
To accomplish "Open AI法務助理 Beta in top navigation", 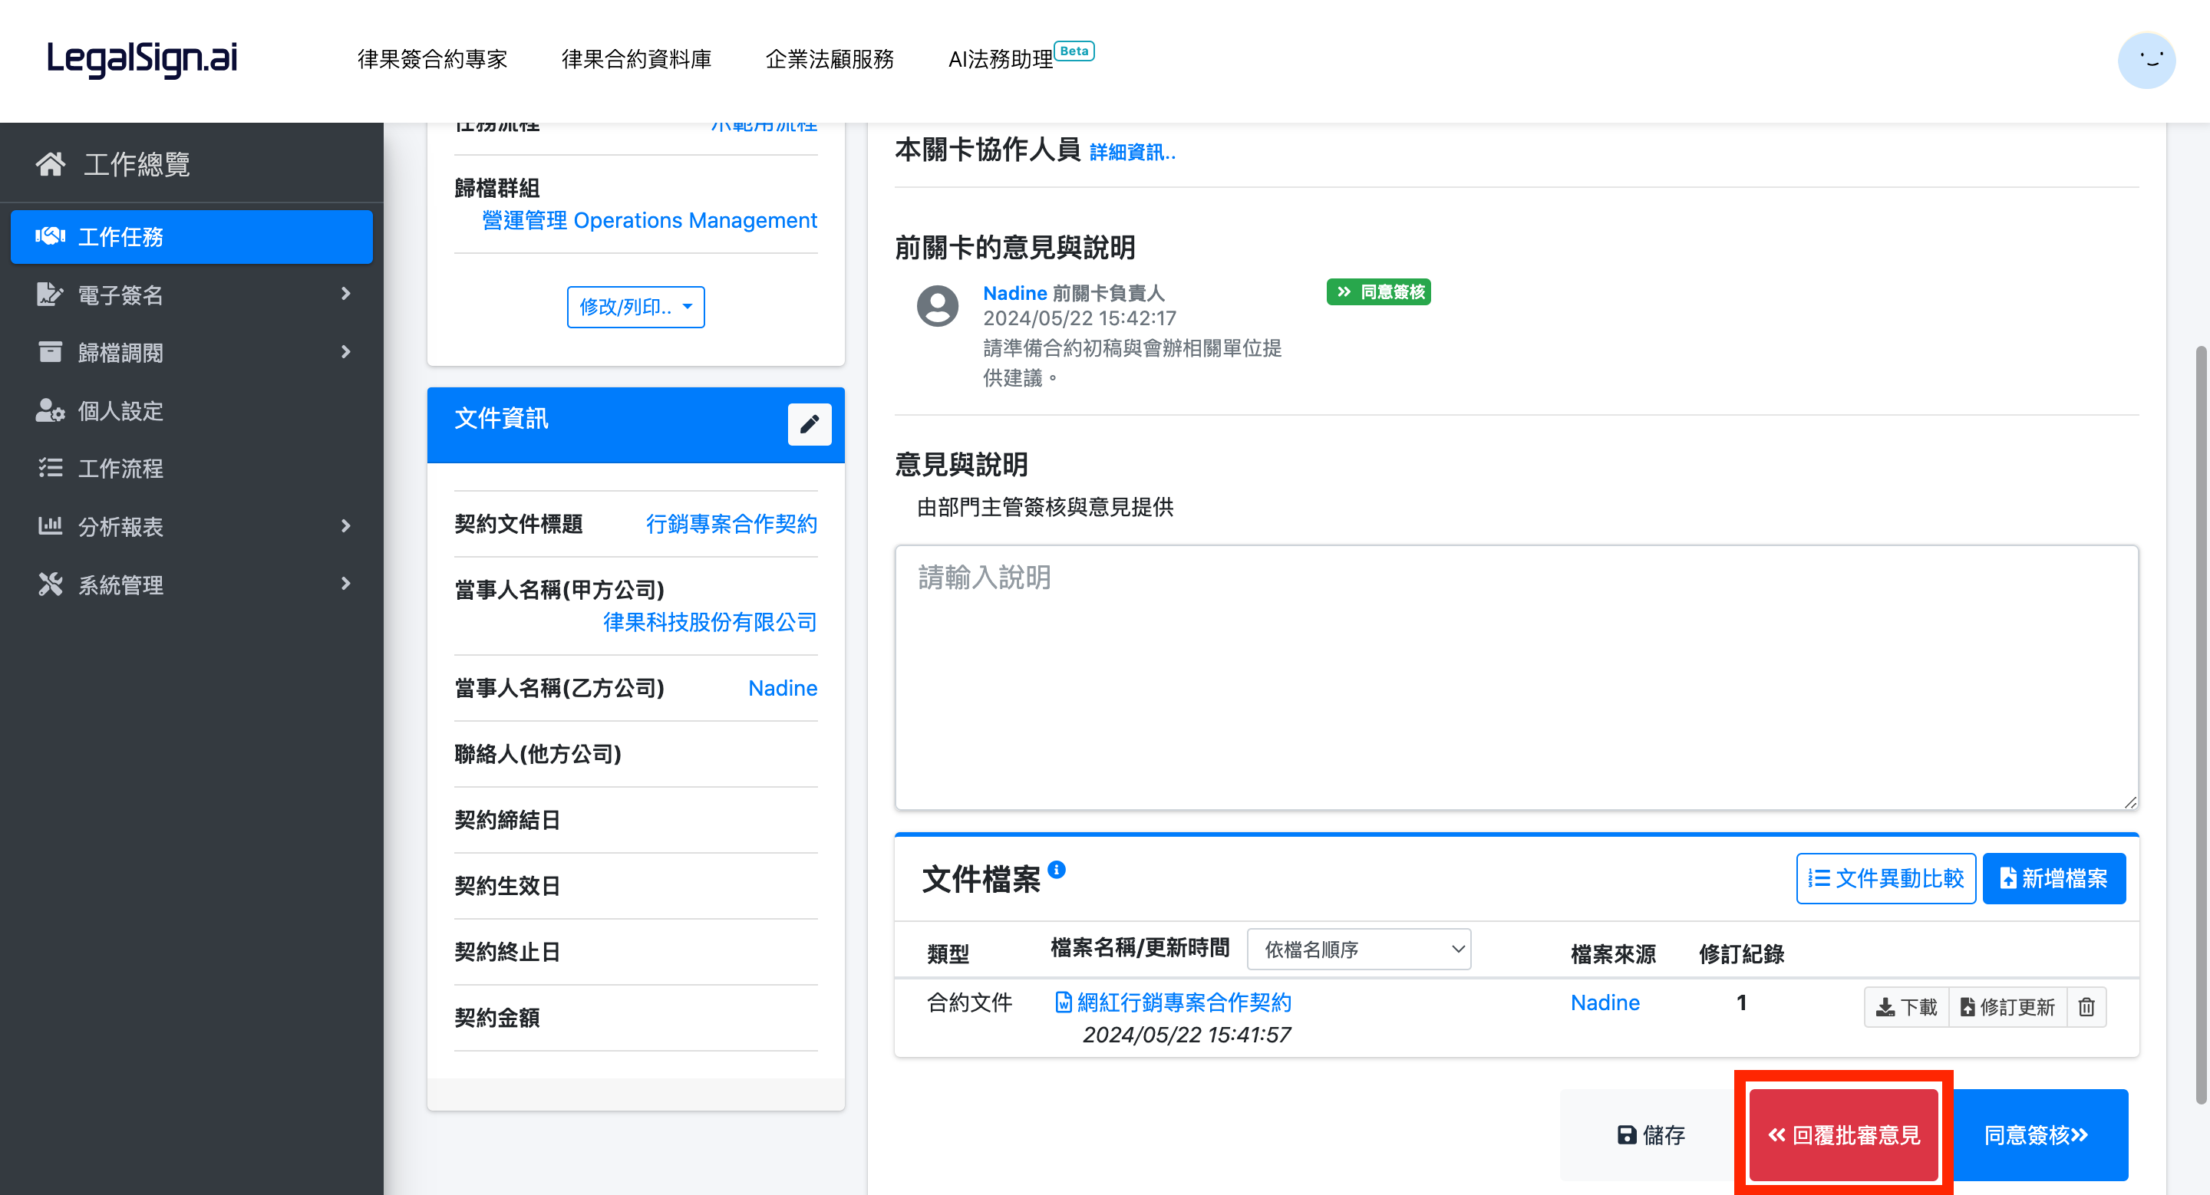I will 1021,58.
